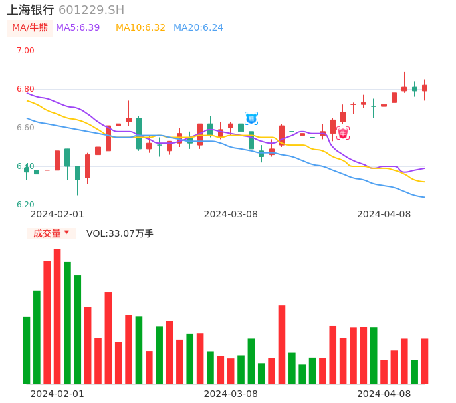Click the 7.00 price axis label

point(25,51)
